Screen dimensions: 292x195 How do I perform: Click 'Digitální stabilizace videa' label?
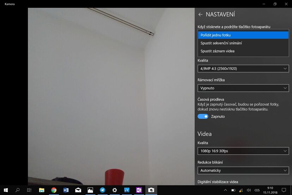pyautogui.click(x=218, y=182)
